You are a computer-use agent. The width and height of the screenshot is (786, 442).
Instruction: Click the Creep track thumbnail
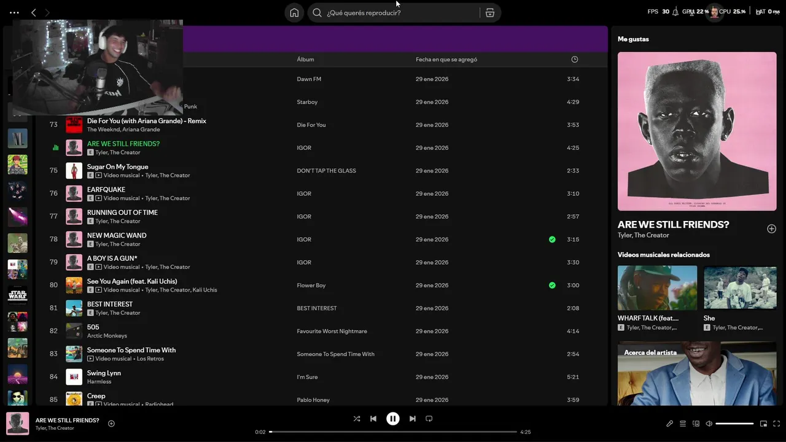[74, 399]
